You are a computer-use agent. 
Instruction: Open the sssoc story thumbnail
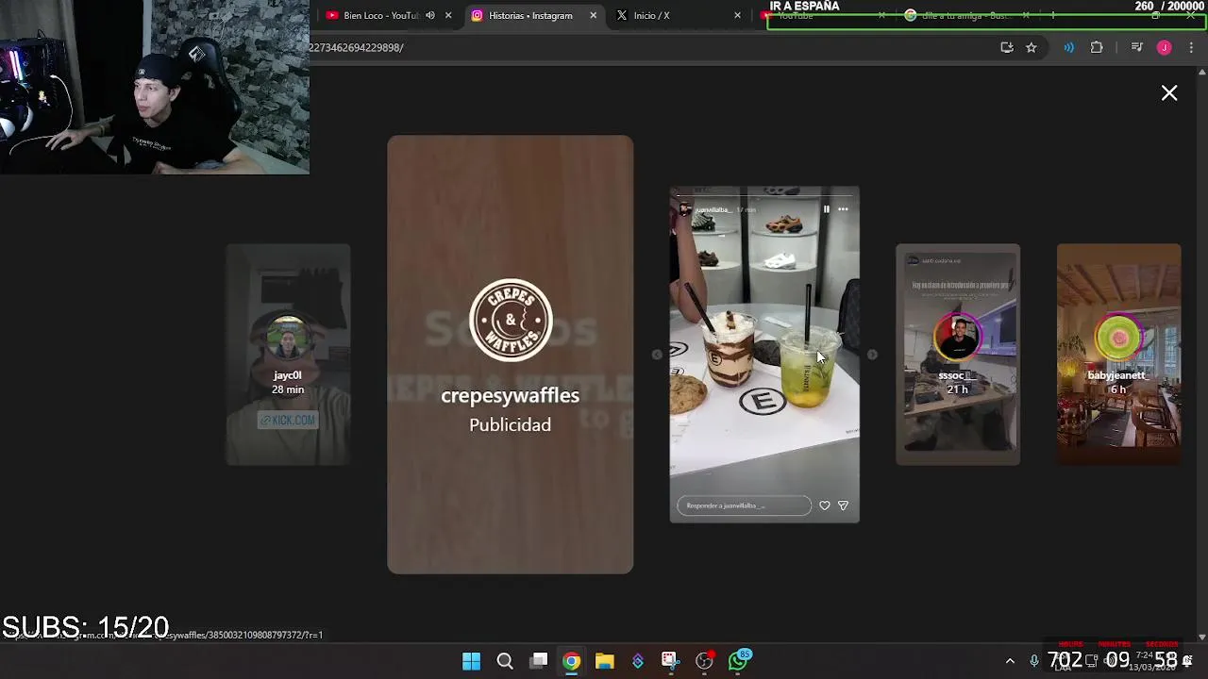pos(958,355)
